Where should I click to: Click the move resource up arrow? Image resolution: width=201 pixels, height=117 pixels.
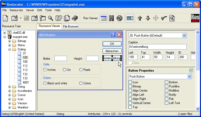coord(140,18)
